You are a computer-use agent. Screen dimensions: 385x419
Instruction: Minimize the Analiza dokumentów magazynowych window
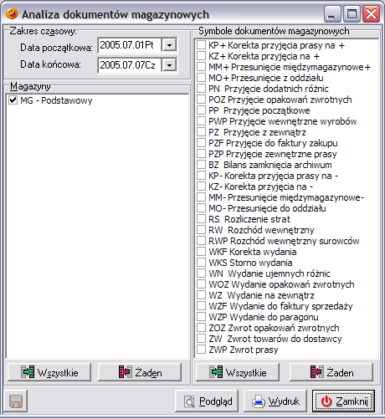coord(332,13)
